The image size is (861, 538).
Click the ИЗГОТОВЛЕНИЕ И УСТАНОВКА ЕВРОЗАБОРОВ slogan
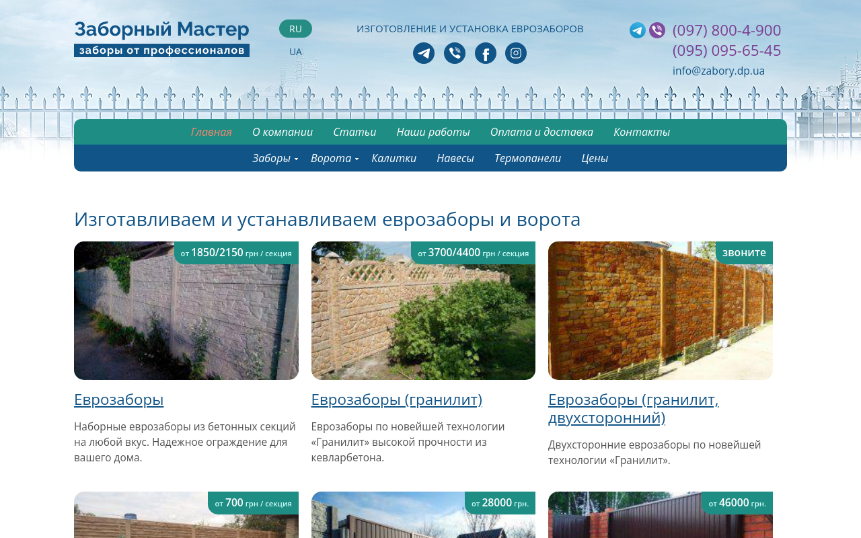470,29
